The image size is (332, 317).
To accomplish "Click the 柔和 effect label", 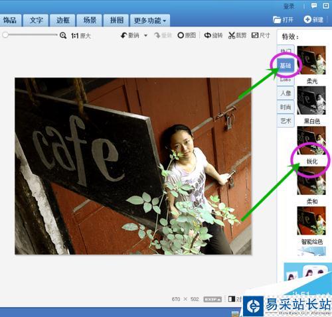I will 312,202.
